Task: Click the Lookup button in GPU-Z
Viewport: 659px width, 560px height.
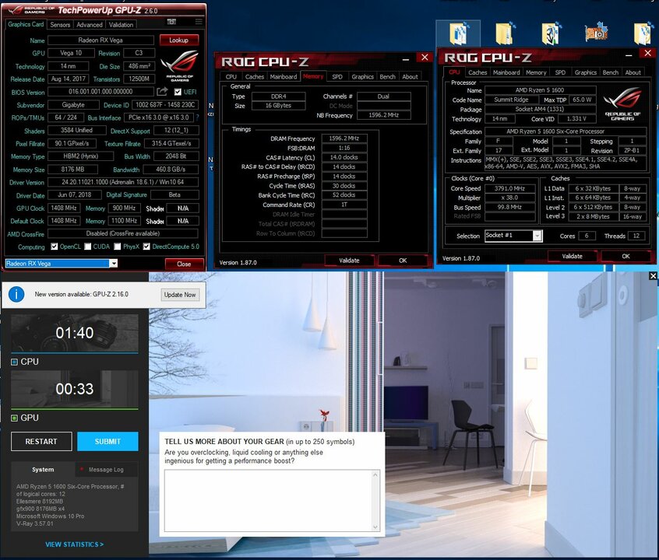Action: click(x=178, y=40)
